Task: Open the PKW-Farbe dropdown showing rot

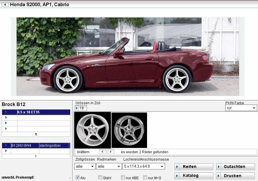Action: click(x=241, y=108)
